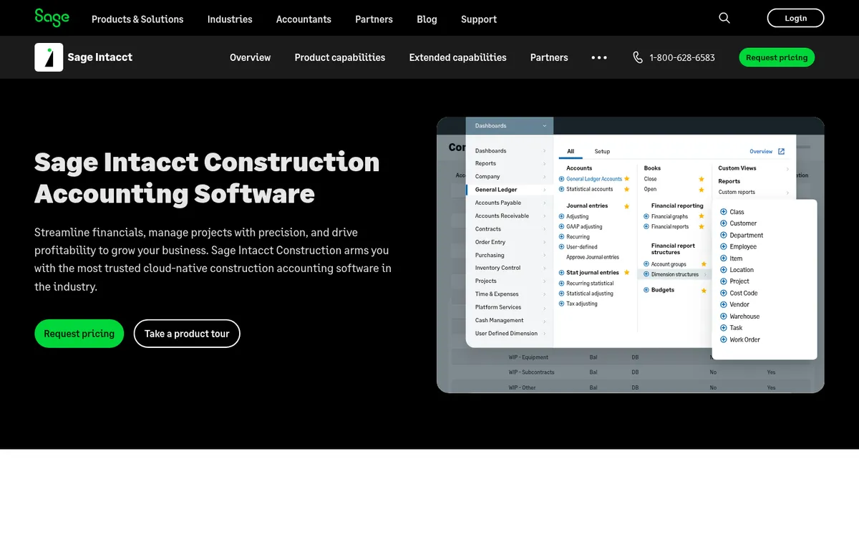Click the plus icon next to Vendor
The width and height of the screenshot is (859, 537).
pos(724,304)
